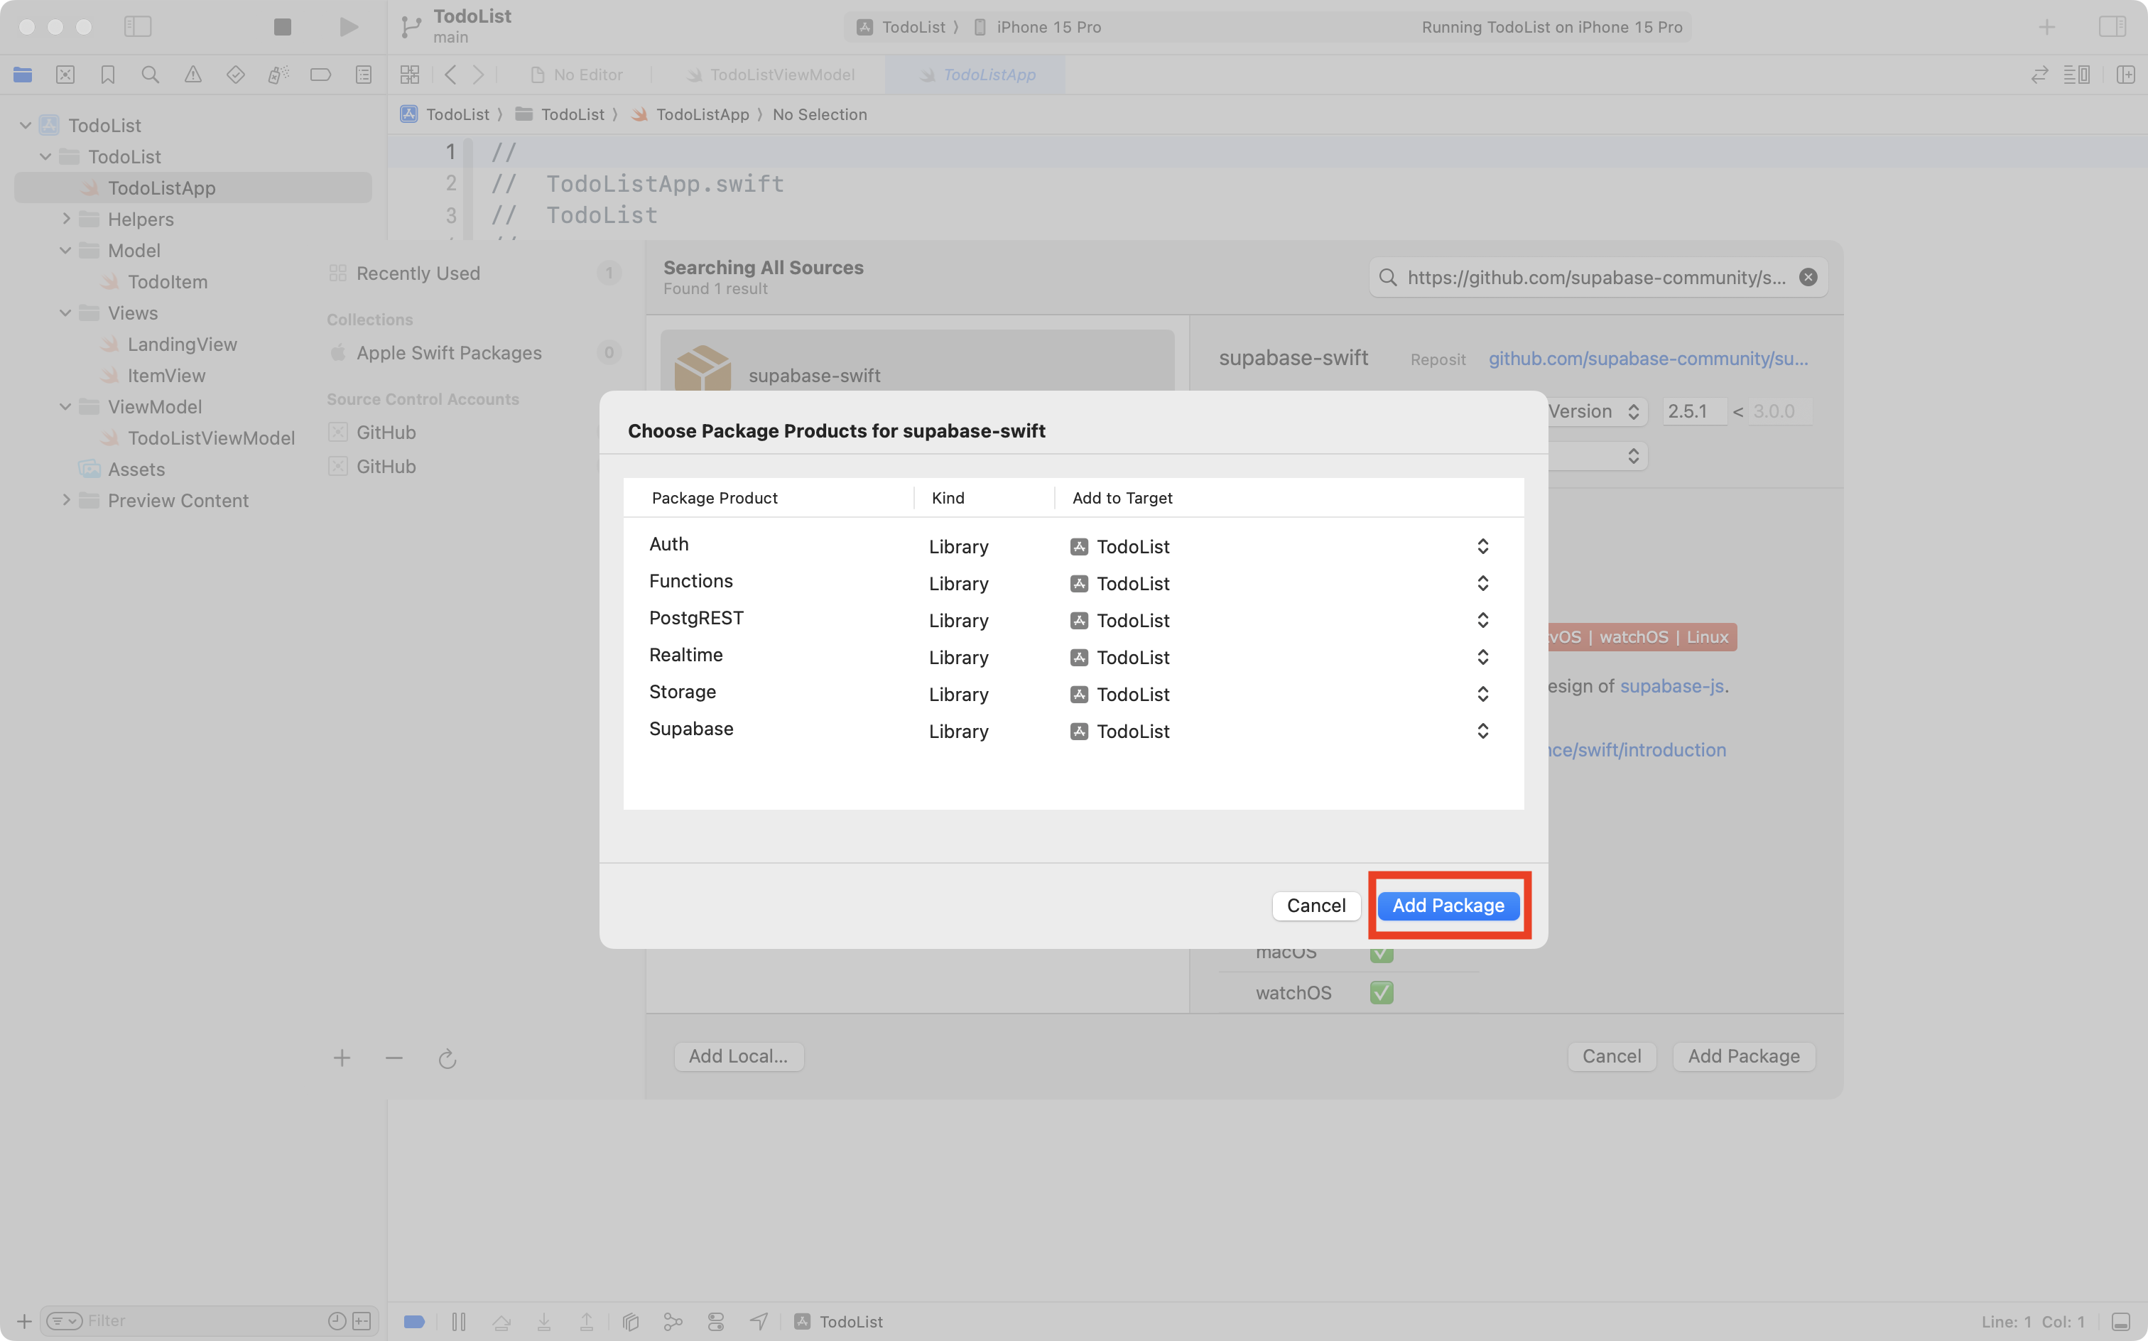Click the refresh collections icon
2148x1341 pixels.
coord(447,1058)
